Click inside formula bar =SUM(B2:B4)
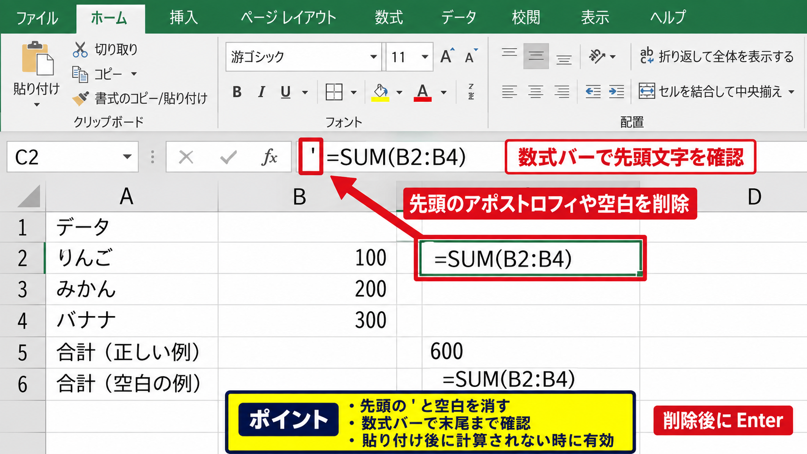The image size is (807, 454). pos(396,157)
